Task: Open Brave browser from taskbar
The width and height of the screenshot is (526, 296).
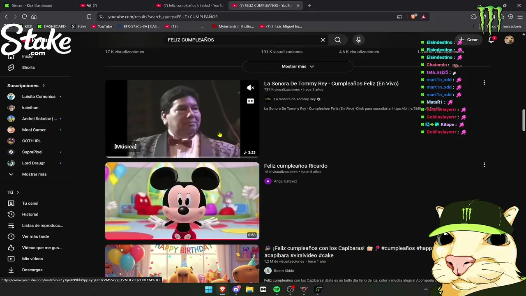Action: pos(222,289)
